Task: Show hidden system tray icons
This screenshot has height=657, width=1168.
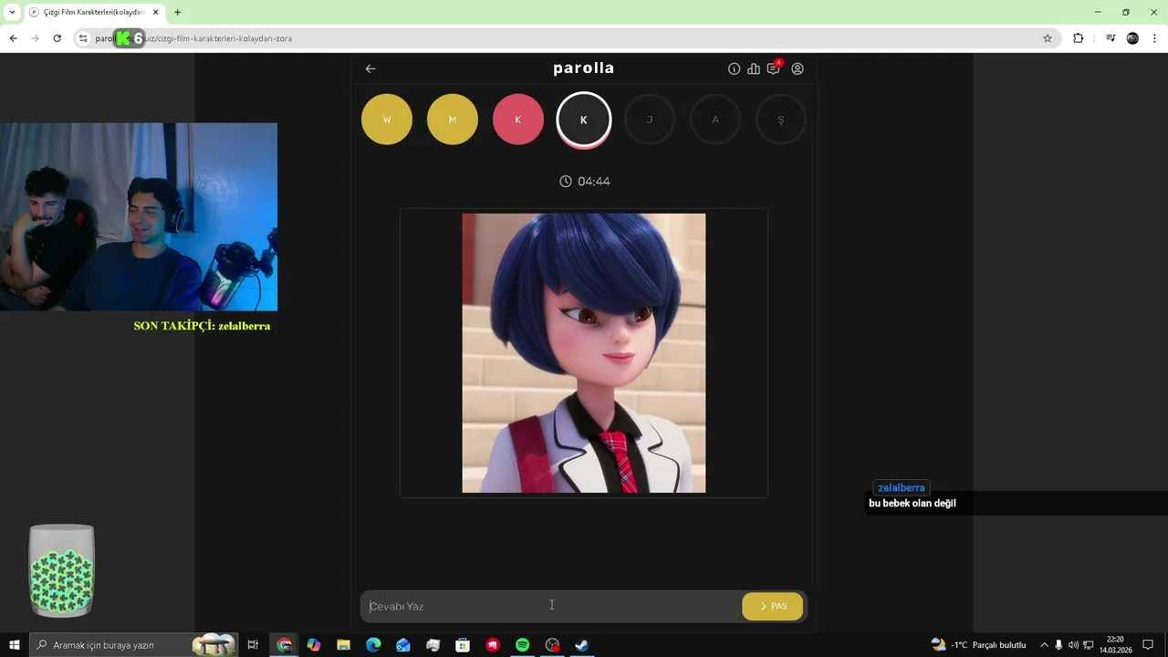Action: click(1044, 645)
